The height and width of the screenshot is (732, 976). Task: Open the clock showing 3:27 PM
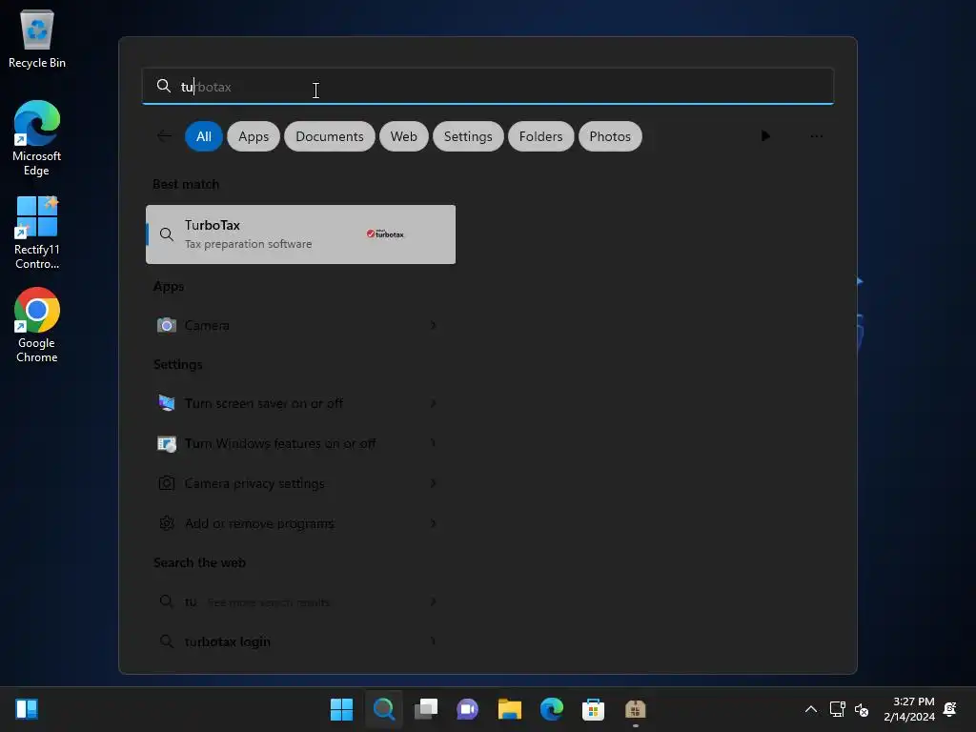click(x=909, y=709)
